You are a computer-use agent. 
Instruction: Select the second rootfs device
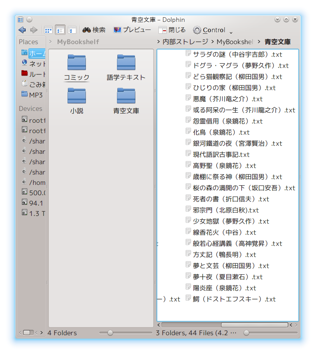(x=33, y=130)
